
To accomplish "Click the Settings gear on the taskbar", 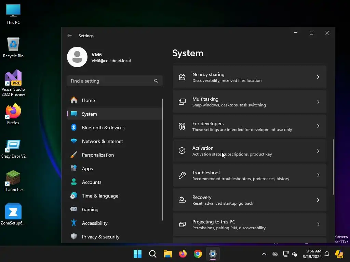I will (213, 254).
